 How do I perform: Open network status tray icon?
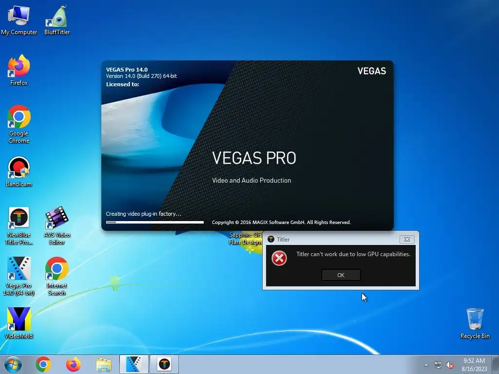coord(438,365)
